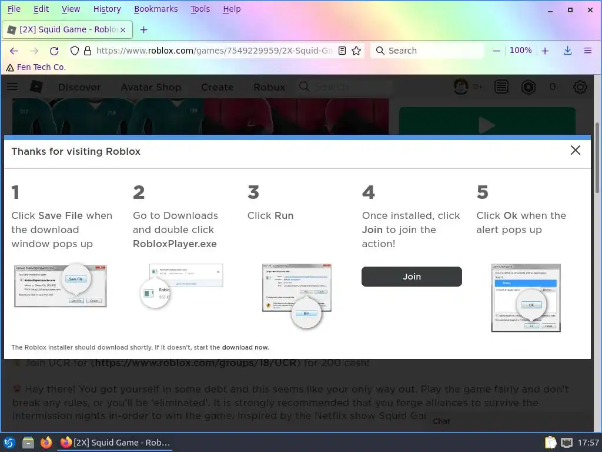Open the Tools menu

(200, 9)
